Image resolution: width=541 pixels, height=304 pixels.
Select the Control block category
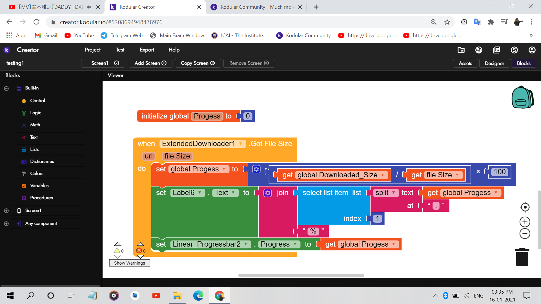51,100
